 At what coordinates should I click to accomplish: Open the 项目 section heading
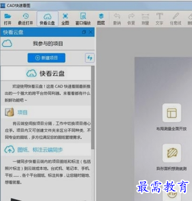[x=22, y=112]
